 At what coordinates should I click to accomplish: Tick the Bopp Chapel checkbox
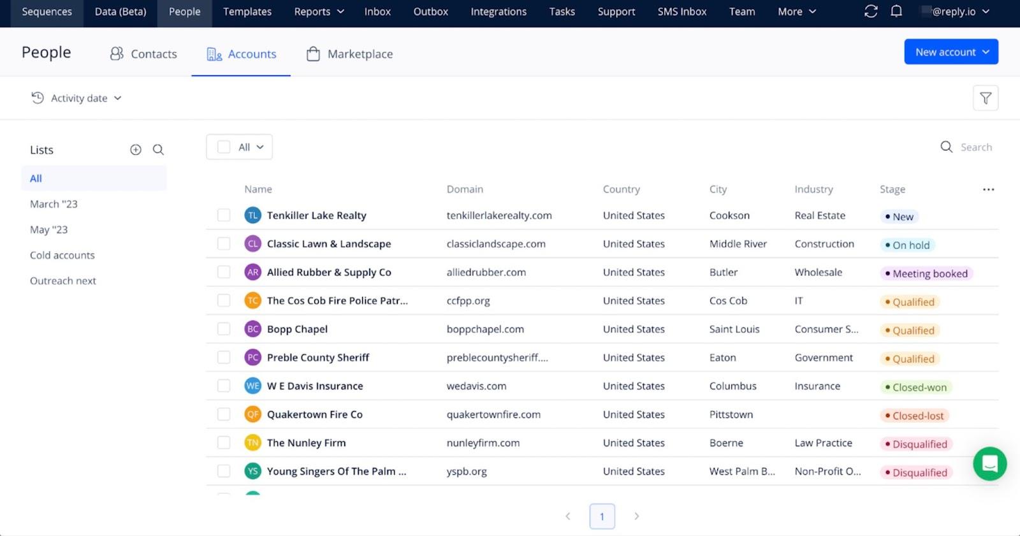pos(224,329)
